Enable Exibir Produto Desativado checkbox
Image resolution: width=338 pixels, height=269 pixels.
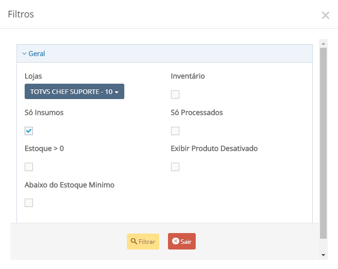click(175, 167)
